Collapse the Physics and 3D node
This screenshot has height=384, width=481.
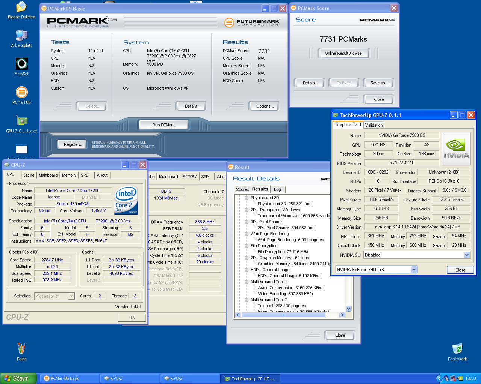247,198
